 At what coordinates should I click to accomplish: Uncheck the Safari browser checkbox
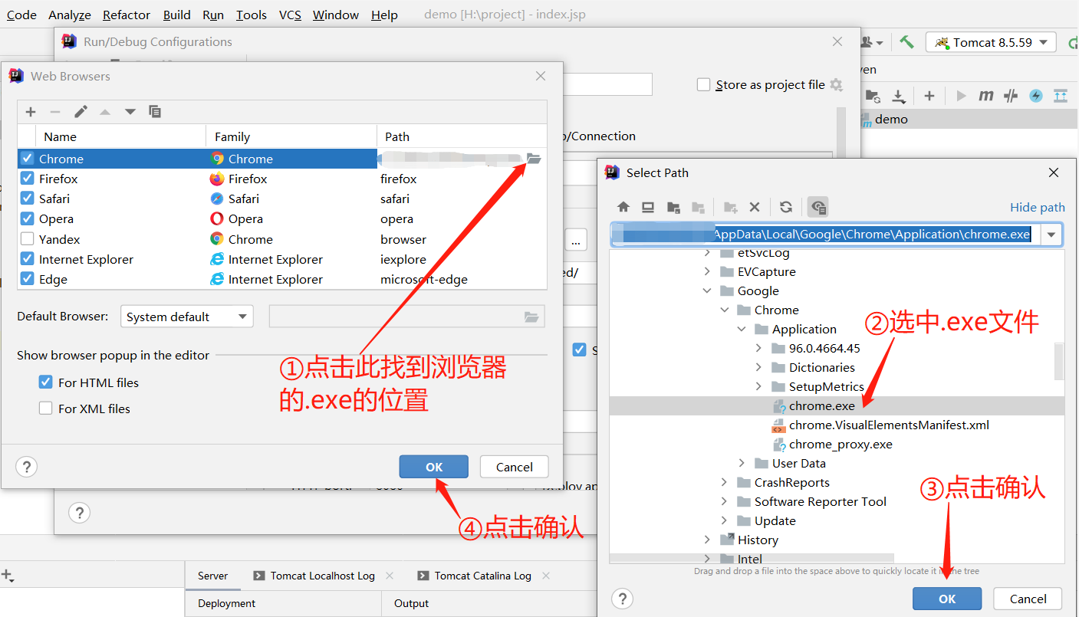pyautogui.click(x=28, y=199)
